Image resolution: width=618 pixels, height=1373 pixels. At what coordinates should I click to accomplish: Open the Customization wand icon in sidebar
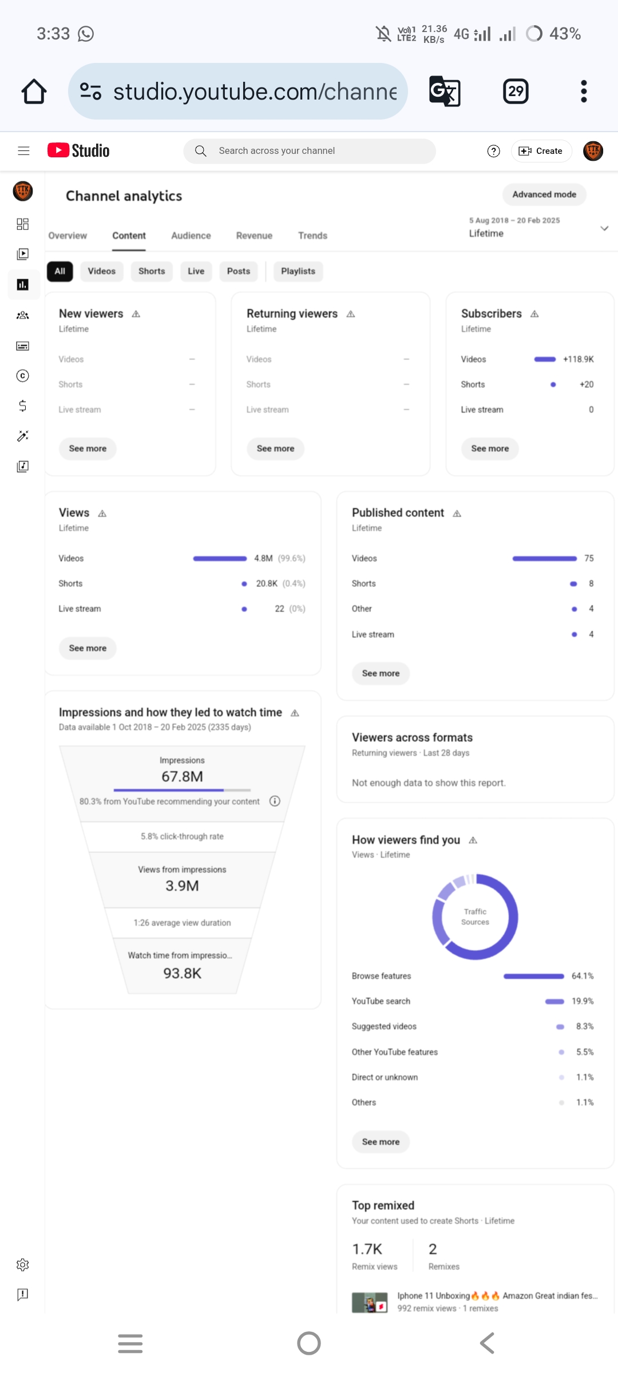tap(23, 436)
